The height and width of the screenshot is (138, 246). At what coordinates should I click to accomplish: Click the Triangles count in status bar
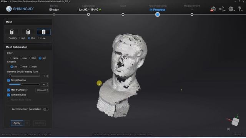pyautogui.click(x=238, y=135)
